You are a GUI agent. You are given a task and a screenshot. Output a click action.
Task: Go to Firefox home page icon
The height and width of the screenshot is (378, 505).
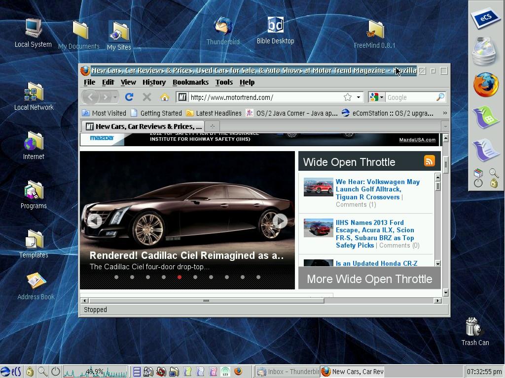coord(165,97)
